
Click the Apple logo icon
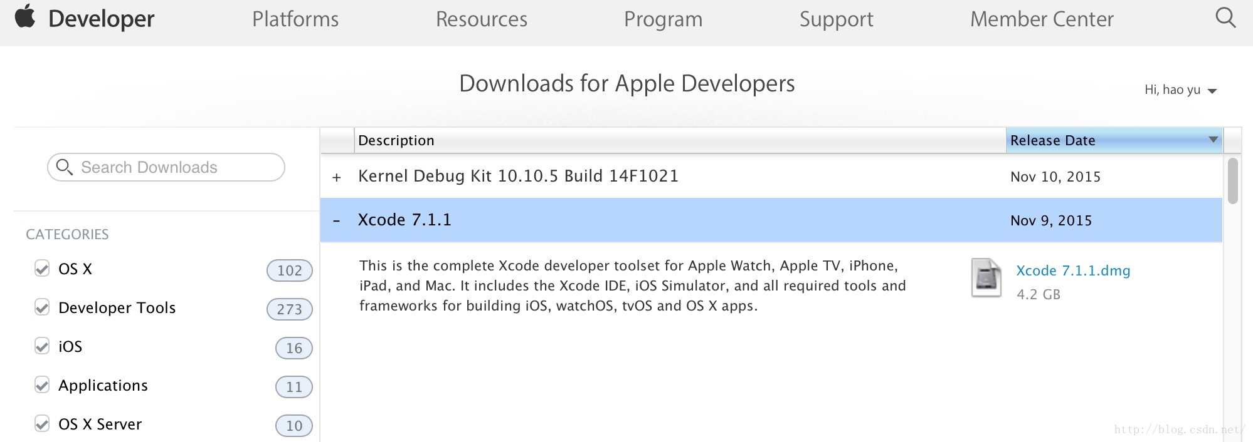[25, 17]
